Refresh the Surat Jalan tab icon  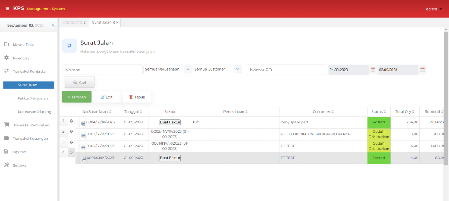tap(114, 23)
